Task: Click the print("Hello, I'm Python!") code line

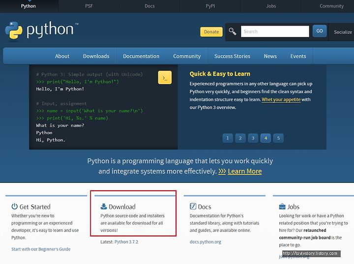Action: [78, 82]
